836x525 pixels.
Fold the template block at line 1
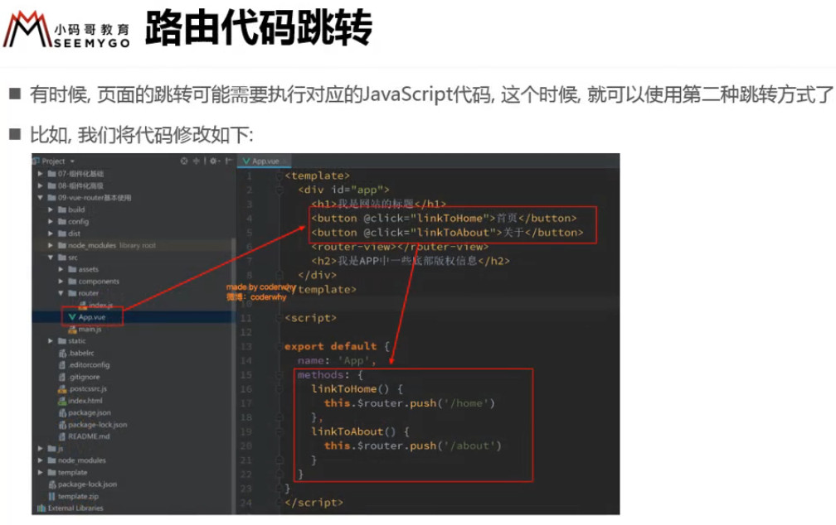tap(279, 176)
